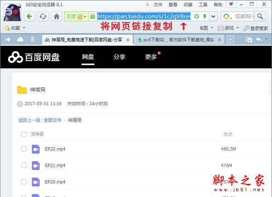The height and width of the screenshot is (197, 272).
Task: Open the 收藏 favorites star button
Action: point(12,28)
